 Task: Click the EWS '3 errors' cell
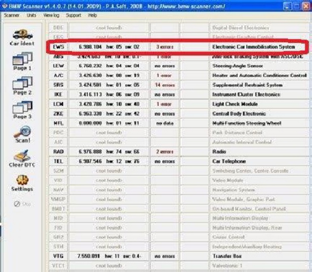point(164,47)
